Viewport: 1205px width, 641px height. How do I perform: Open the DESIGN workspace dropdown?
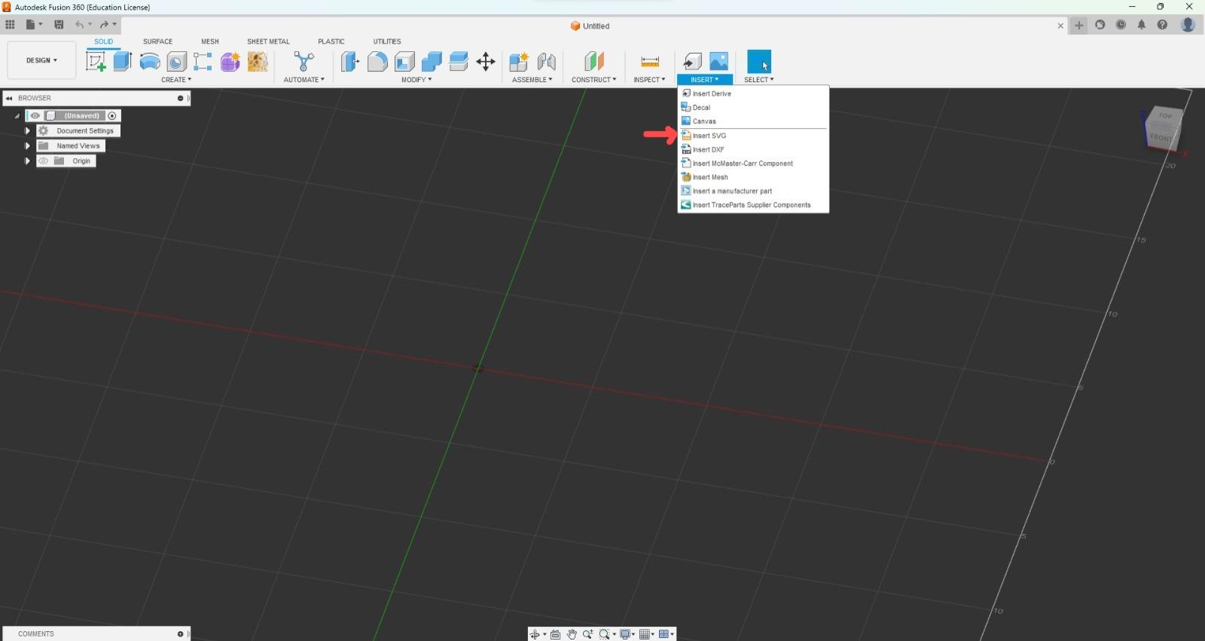(41, 60)
